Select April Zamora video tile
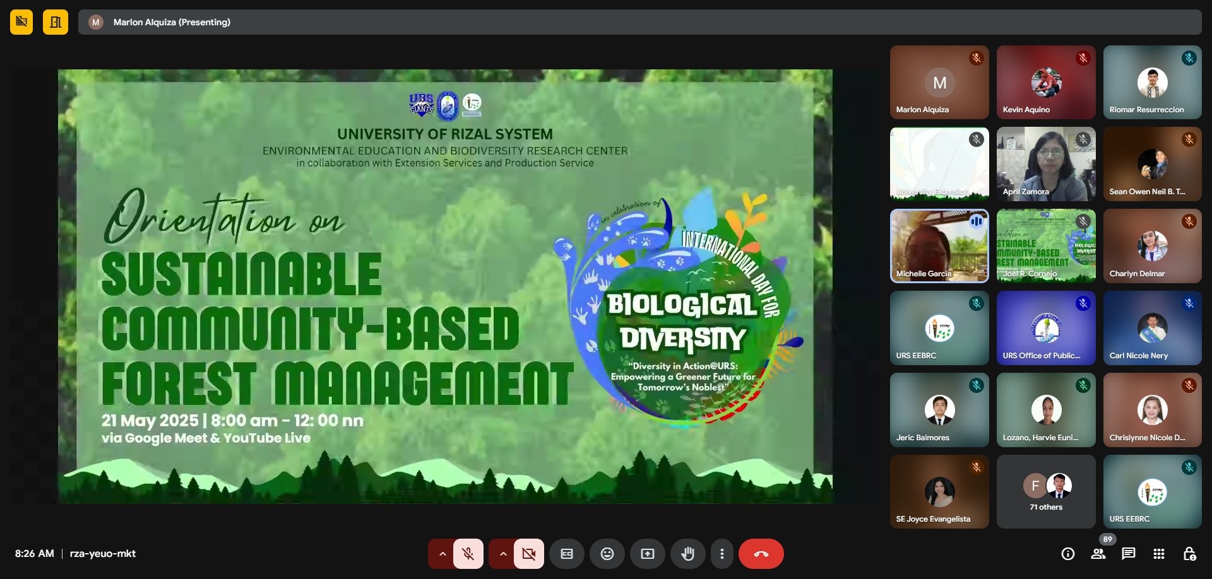 (1046, 164)
